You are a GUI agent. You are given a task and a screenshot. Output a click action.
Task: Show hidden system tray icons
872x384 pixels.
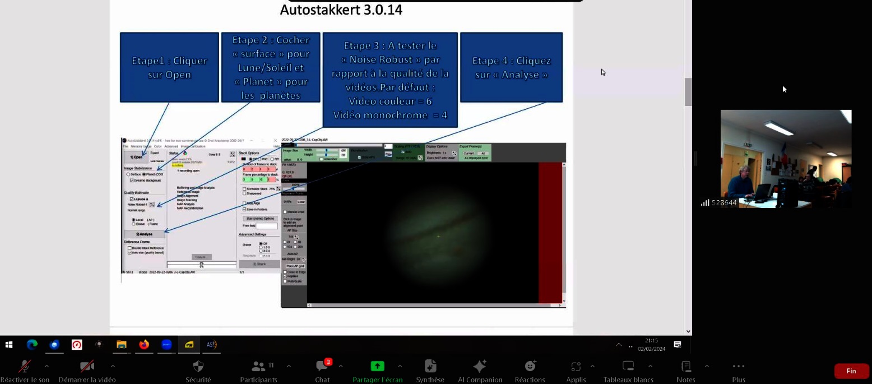pos(619,345)
